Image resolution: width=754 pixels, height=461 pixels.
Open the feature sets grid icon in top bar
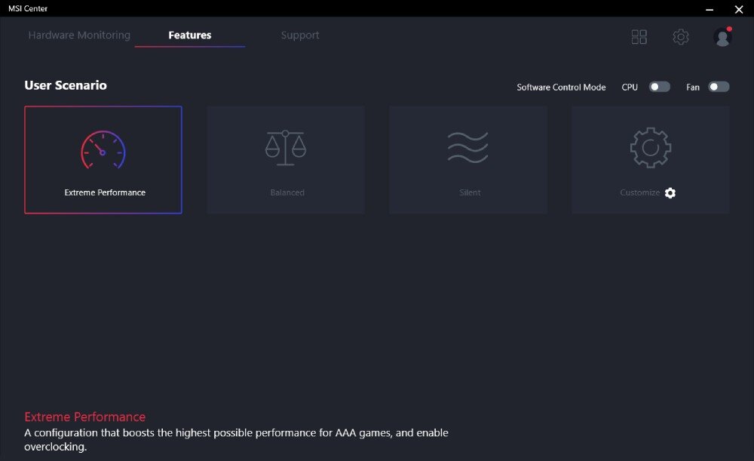pyautogui.click(x=639, y=36)
